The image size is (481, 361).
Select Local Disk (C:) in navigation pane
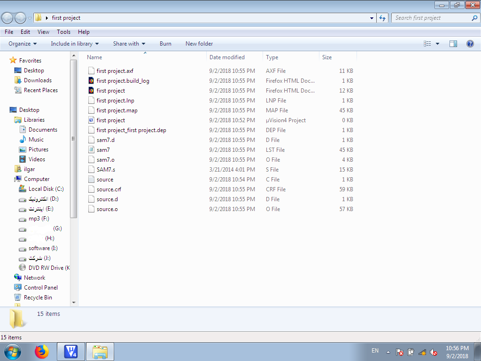pyautogui.click(x=46, y=189)
